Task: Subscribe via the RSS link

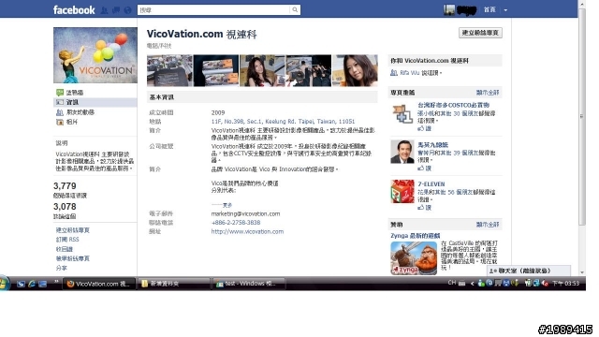Action: tap(67, 240)
